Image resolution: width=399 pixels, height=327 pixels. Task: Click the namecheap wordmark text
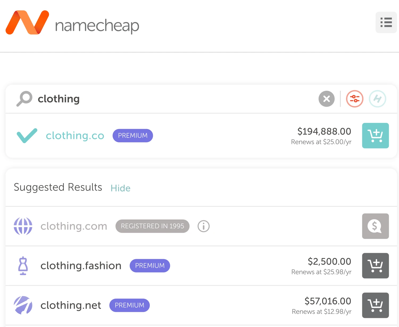tap(97, 26)
